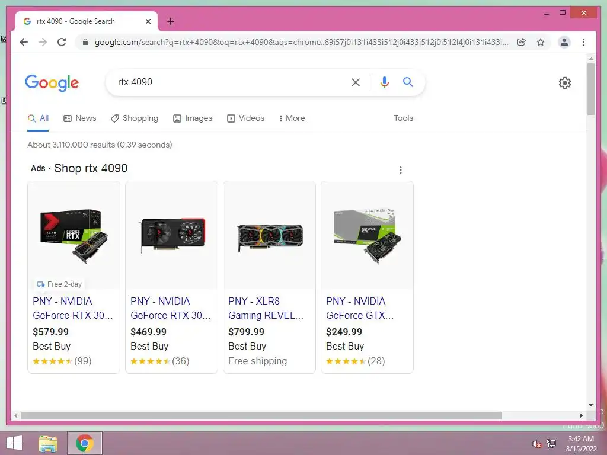Image resolution: width=607 pixels, height=455 pixels.
Task: Submit search using the magnifier icon
Action: 408,82
